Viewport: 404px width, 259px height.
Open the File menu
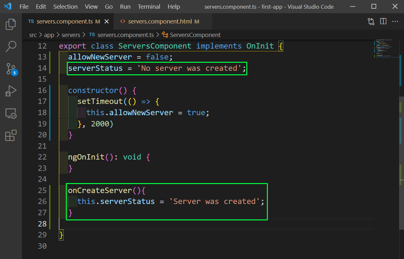24,6
